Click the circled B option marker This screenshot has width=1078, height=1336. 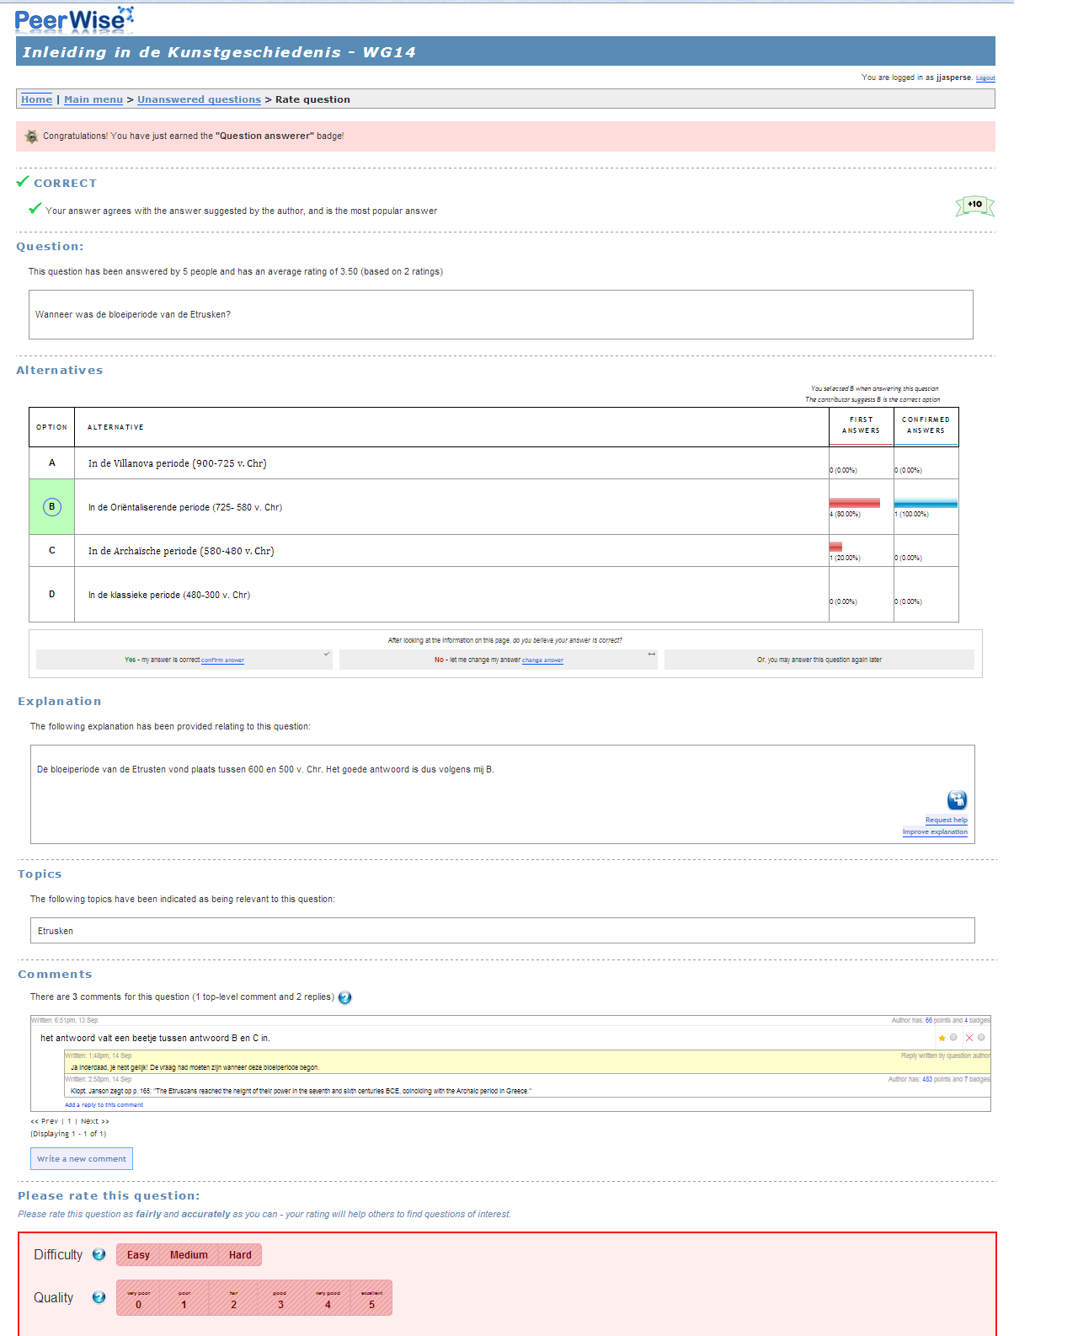click(x=52, y=507)
